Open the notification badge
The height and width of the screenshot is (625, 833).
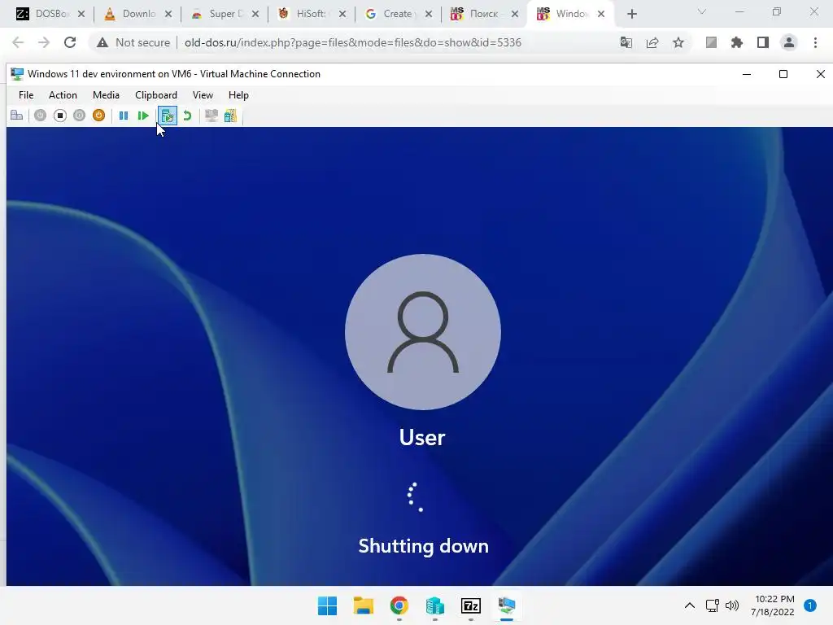810,605
